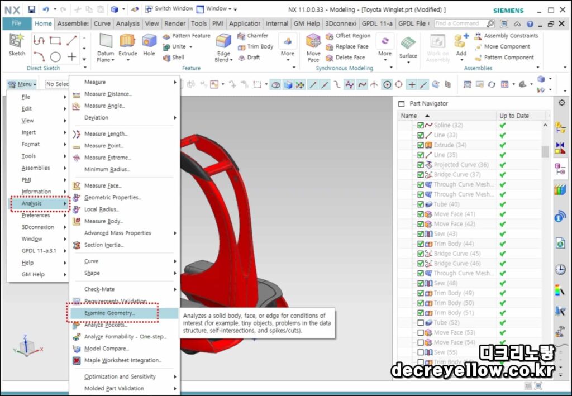This screenshot has width=572, height=396.
Task: Click the Undo arrow icon
Action: pos(46,9)
